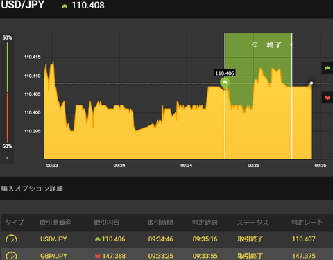Click the green entry marker pin on chart

coord(225,83)
